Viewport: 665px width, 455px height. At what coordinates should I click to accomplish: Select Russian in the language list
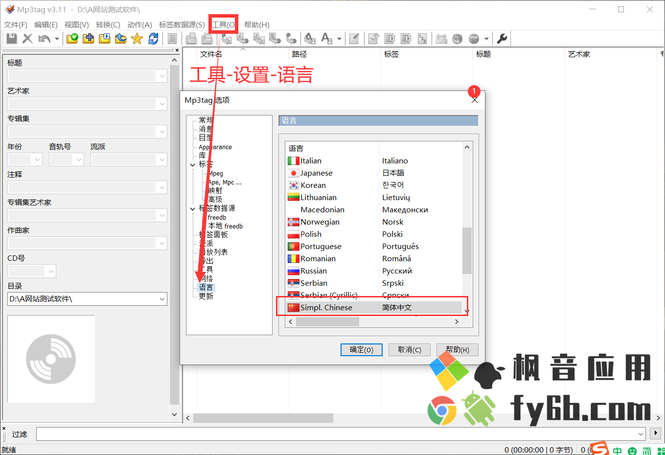click(x=374, y=271)
